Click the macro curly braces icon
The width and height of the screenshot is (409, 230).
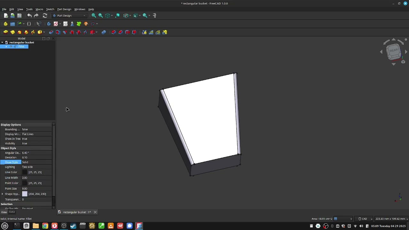29,24
